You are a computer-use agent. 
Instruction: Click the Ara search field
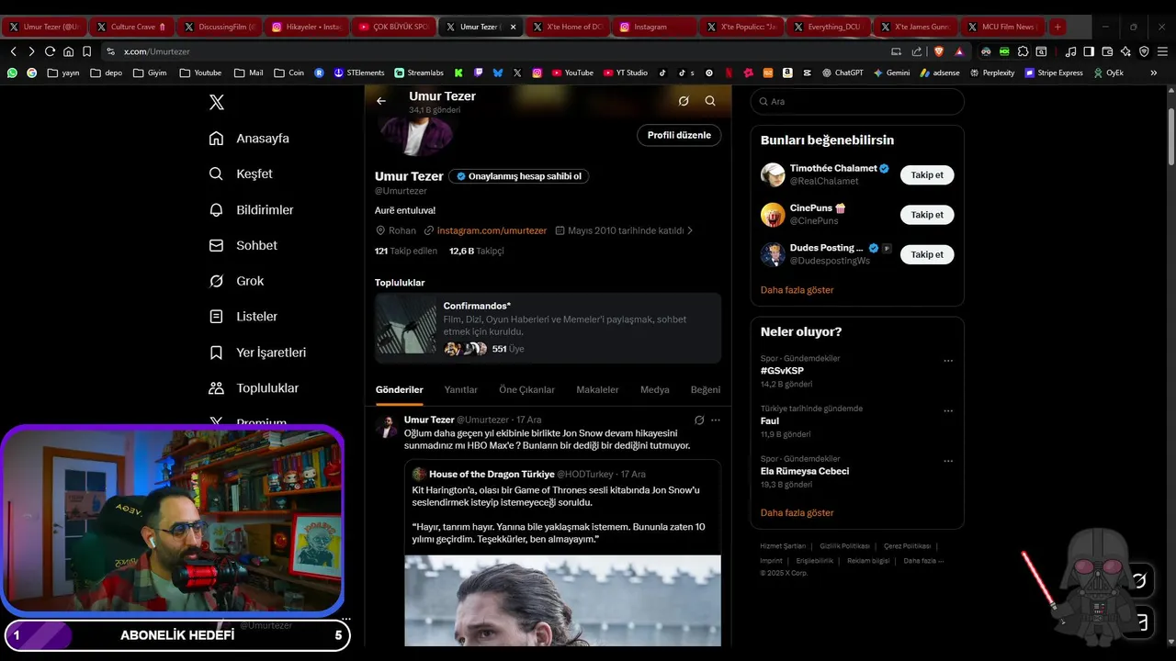pos(857,102)
